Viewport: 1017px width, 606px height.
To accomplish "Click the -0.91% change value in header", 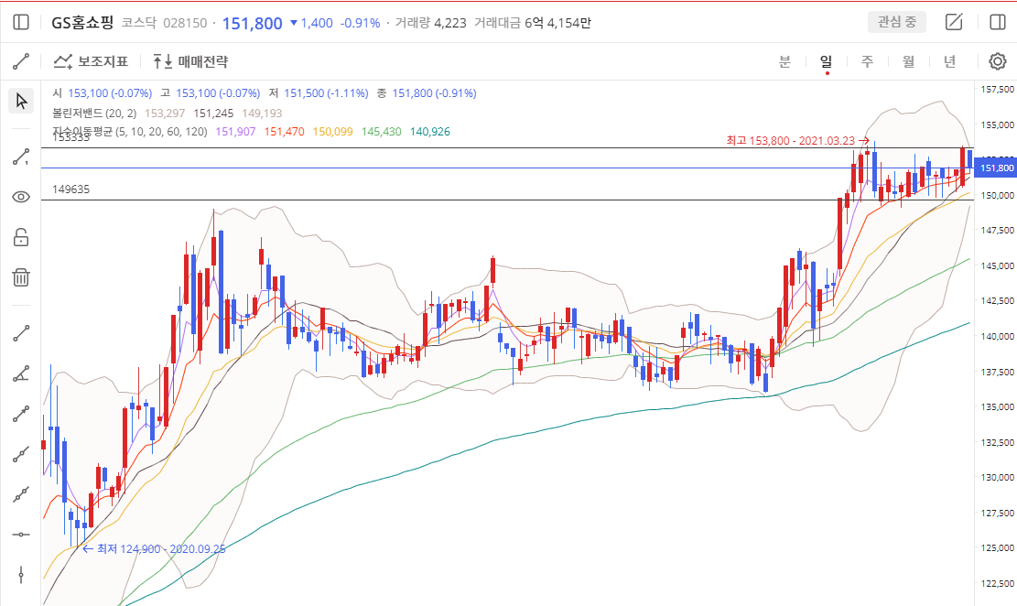I will click(x=361, y=23).
